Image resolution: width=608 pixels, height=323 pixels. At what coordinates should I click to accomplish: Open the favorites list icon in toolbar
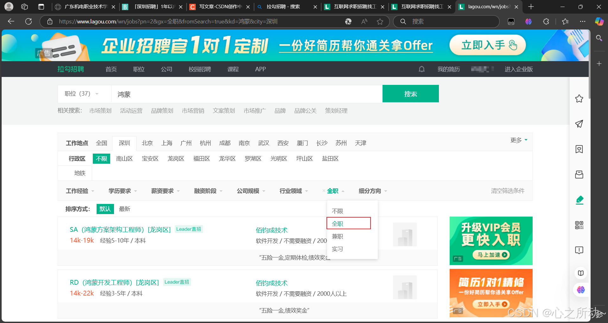click(x=565, y=21)
